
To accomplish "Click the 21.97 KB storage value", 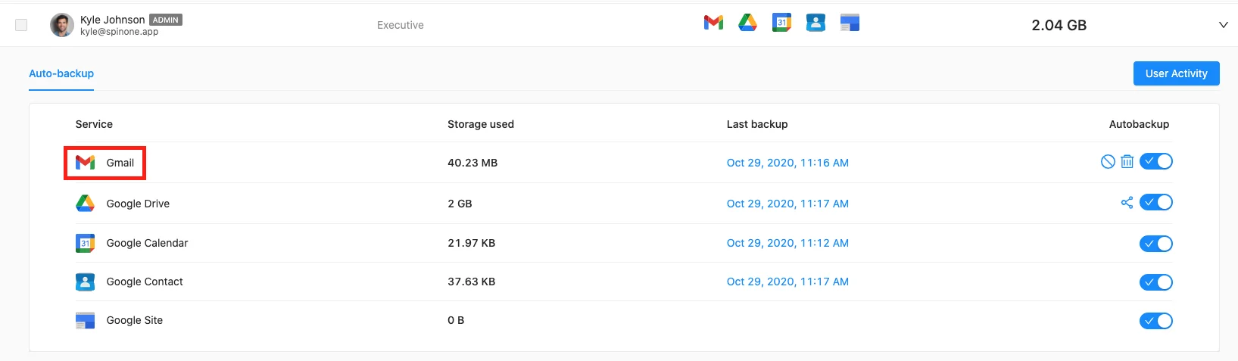I will click(471, 243).
